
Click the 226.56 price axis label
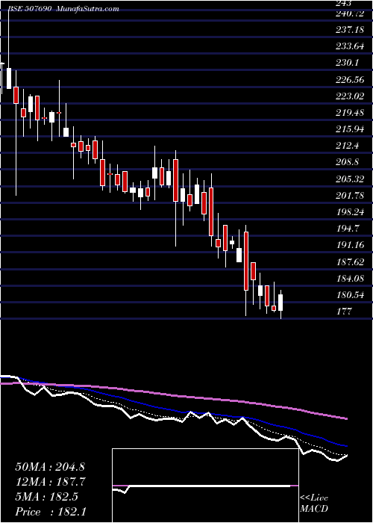click(349, 80)
